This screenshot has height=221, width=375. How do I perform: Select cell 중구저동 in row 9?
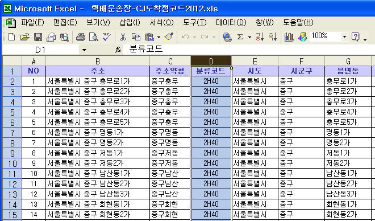tap(170, 153)
